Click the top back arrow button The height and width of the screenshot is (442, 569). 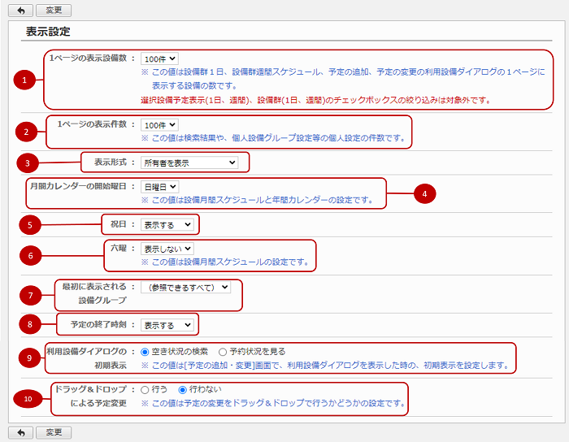click(20, 11)
